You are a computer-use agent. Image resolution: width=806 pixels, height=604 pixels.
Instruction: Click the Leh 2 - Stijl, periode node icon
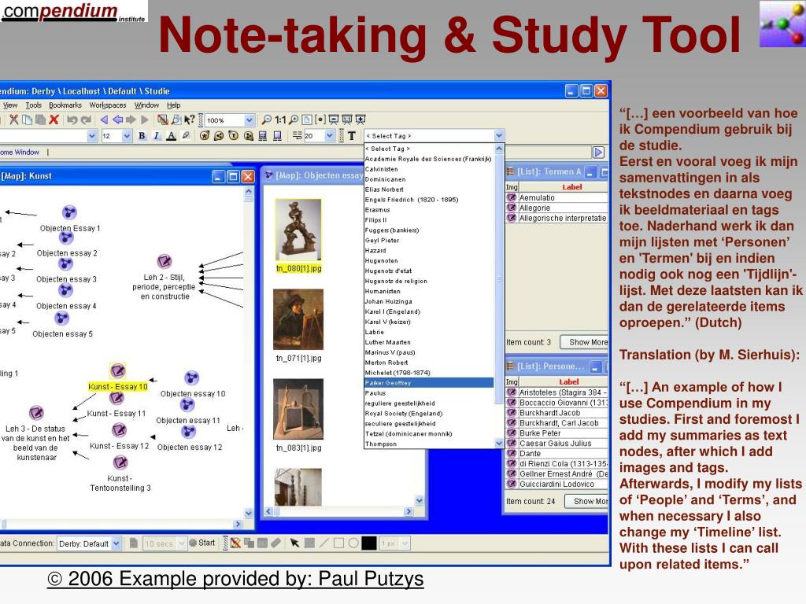point(165,261)
